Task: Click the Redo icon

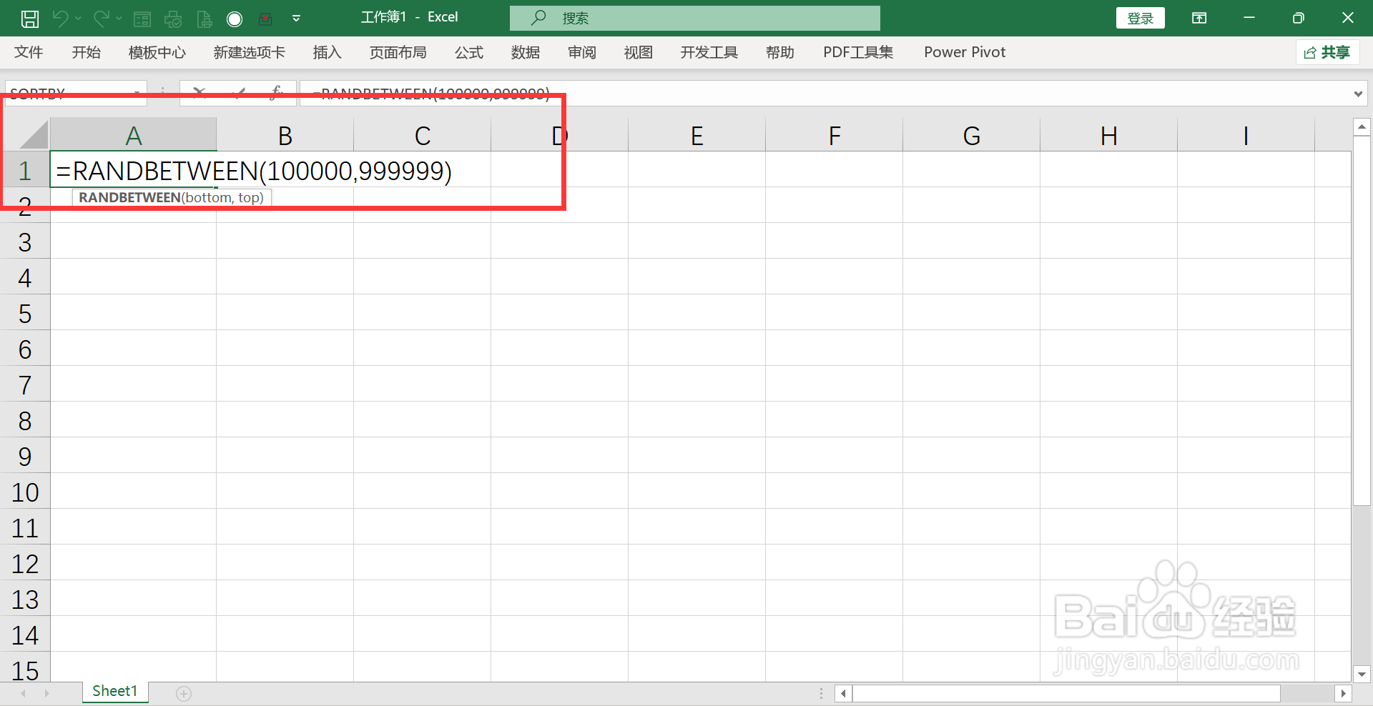Action: 101,18
